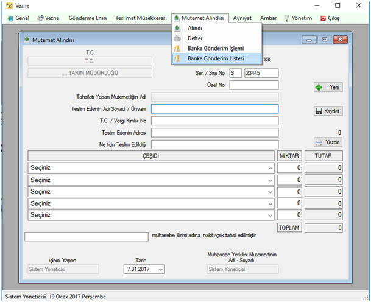Open the Tarih date picker dropdown

pos(160,269)
